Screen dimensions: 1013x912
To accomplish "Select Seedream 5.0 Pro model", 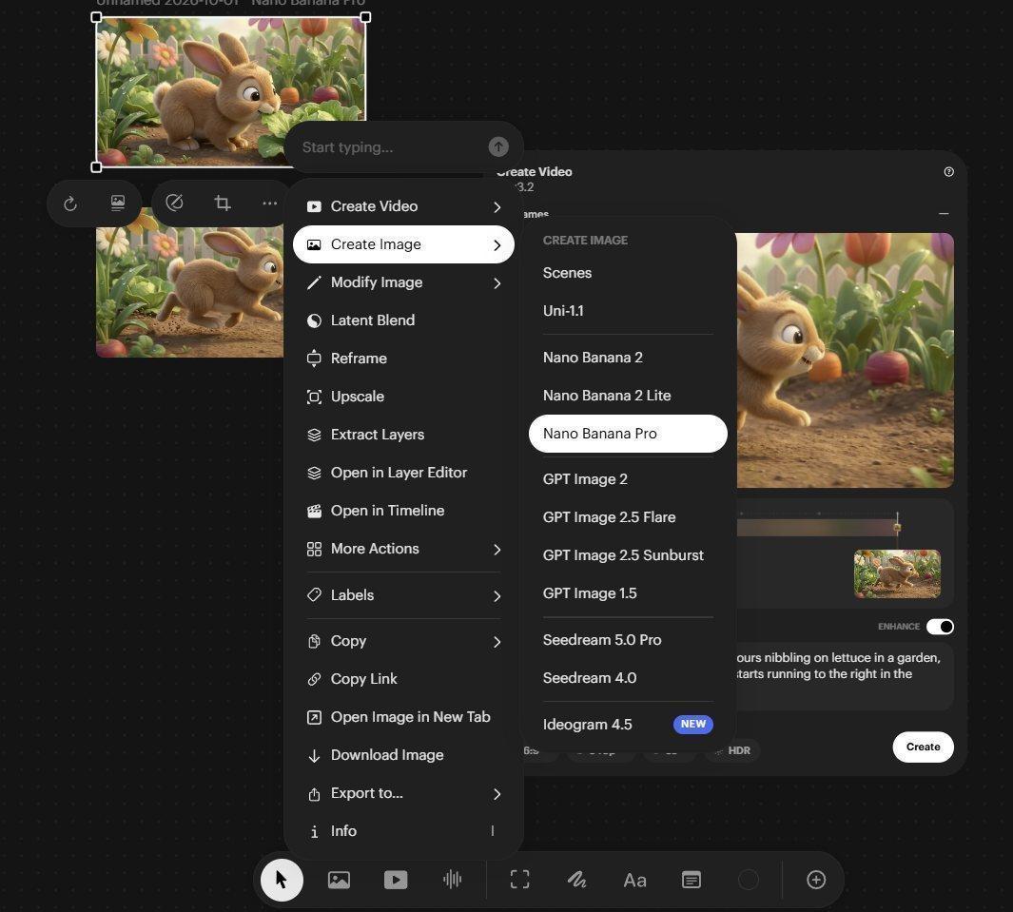I will tap(628, 640).
